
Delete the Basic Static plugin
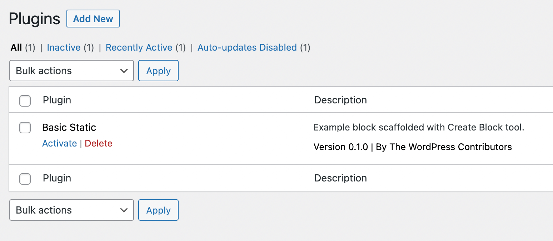[99, 143]
